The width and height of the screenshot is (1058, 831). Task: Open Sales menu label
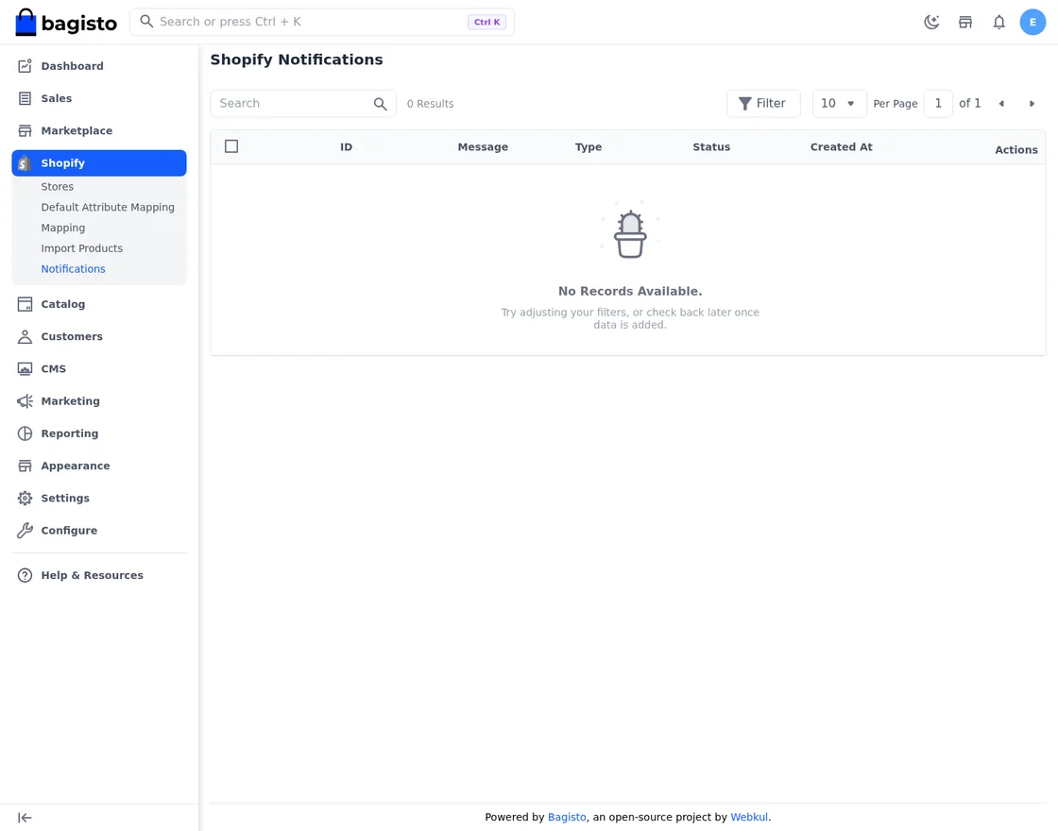[56, 98]
